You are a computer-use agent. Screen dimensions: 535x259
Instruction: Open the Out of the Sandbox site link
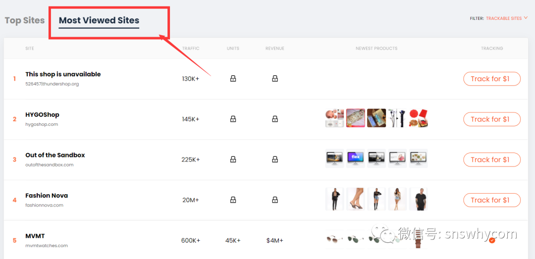tap(55, 155)
